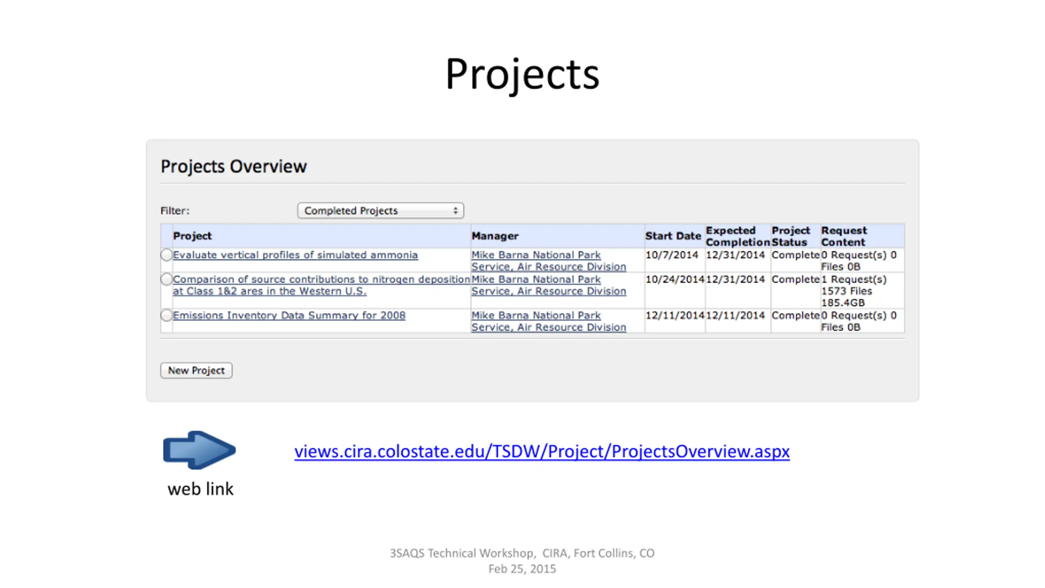
Task: Select radio button for Emissions Inventory Data Summary project
Action: click(x=166, y=315)
